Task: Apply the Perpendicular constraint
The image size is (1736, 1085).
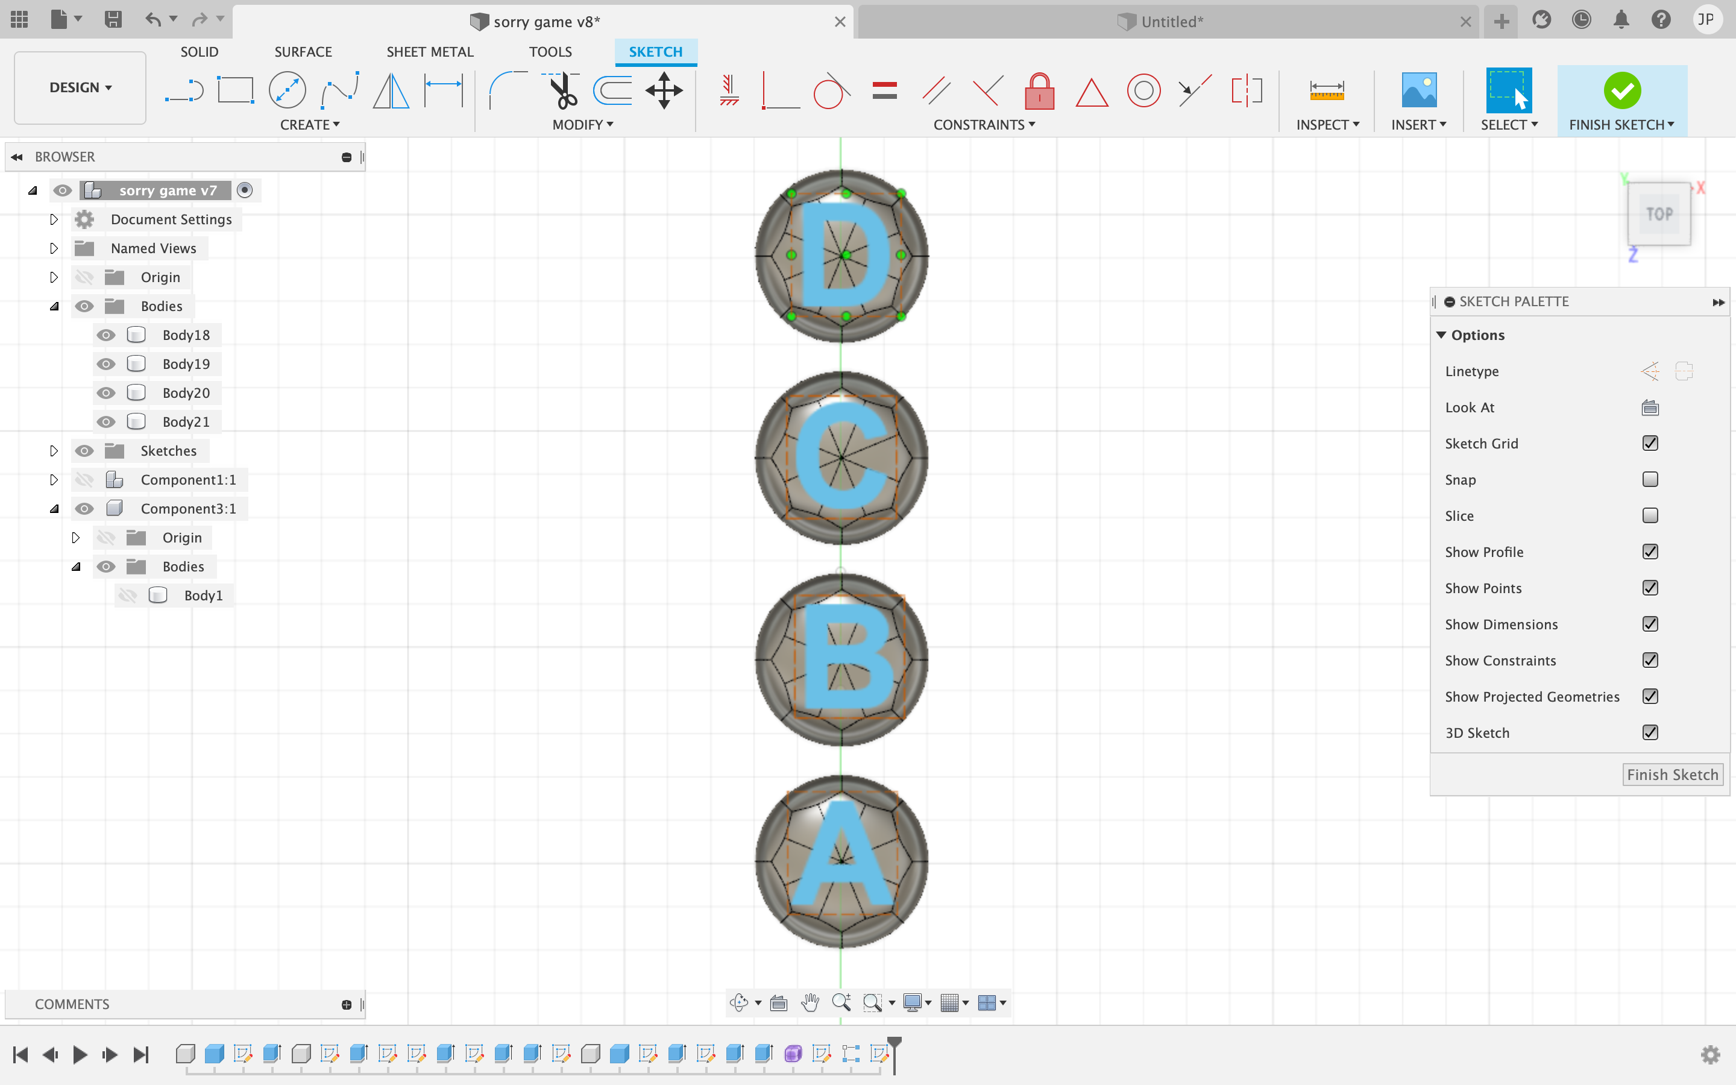Action: pos(988,91)
